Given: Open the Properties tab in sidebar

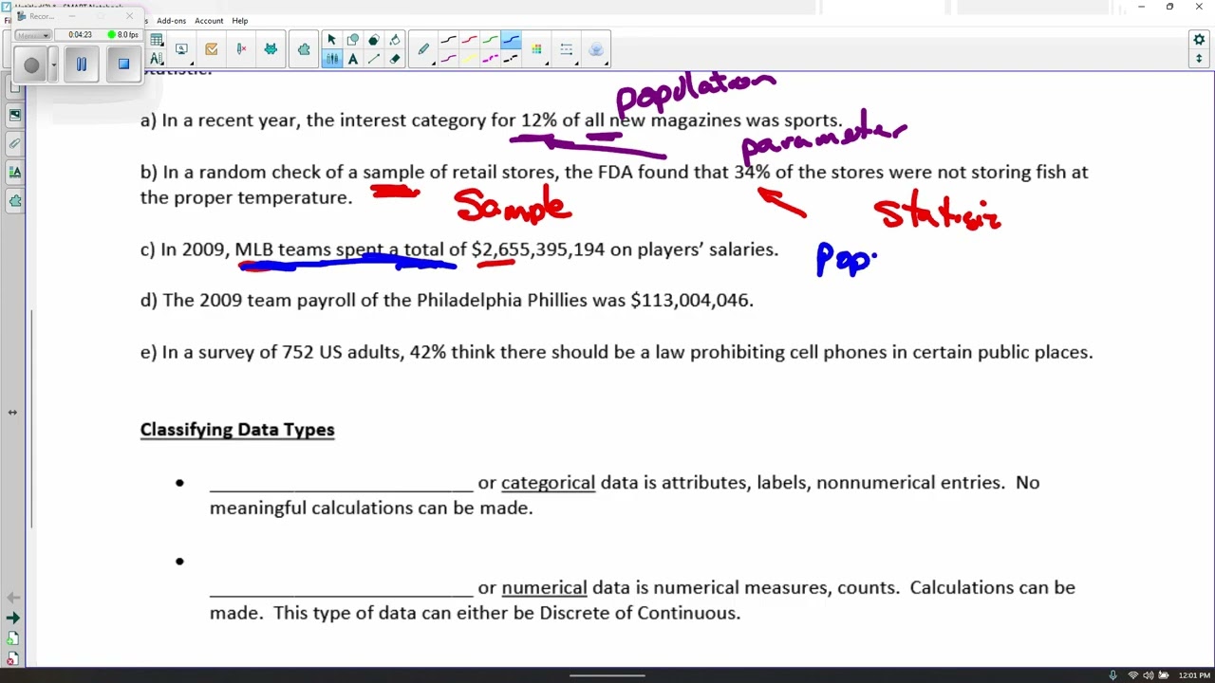Looking at the screenshot, I should tap(15, 172).
